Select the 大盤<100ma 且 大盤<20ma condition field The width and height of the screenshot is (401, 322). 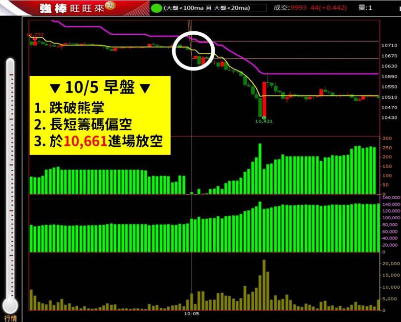pyautogui.click(x=214, y=8)
